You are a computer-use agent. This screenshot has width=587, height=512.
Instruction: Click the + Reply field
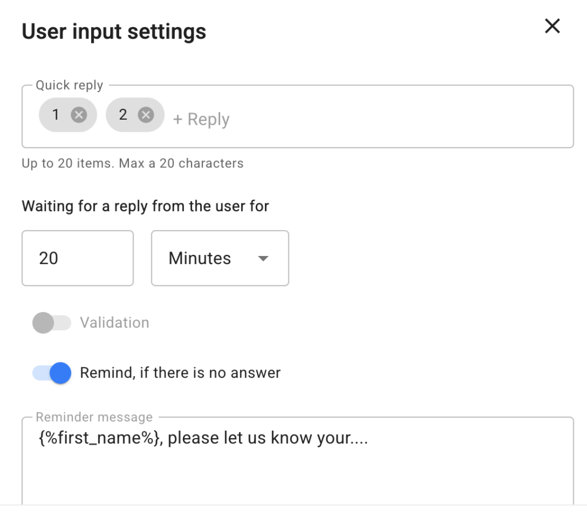(202, 119)
